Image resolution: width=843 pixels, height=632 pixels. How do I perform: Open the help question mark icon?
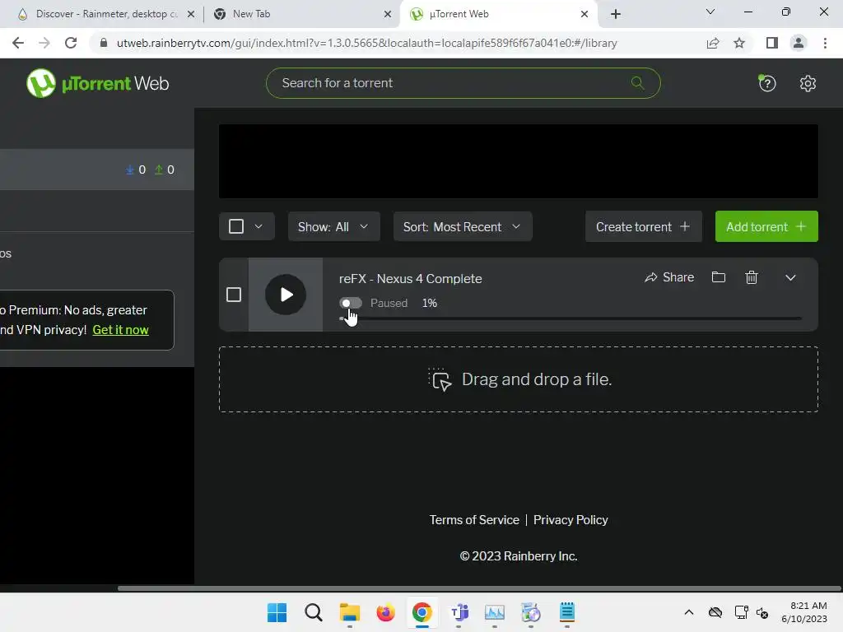tap(766, 83)
